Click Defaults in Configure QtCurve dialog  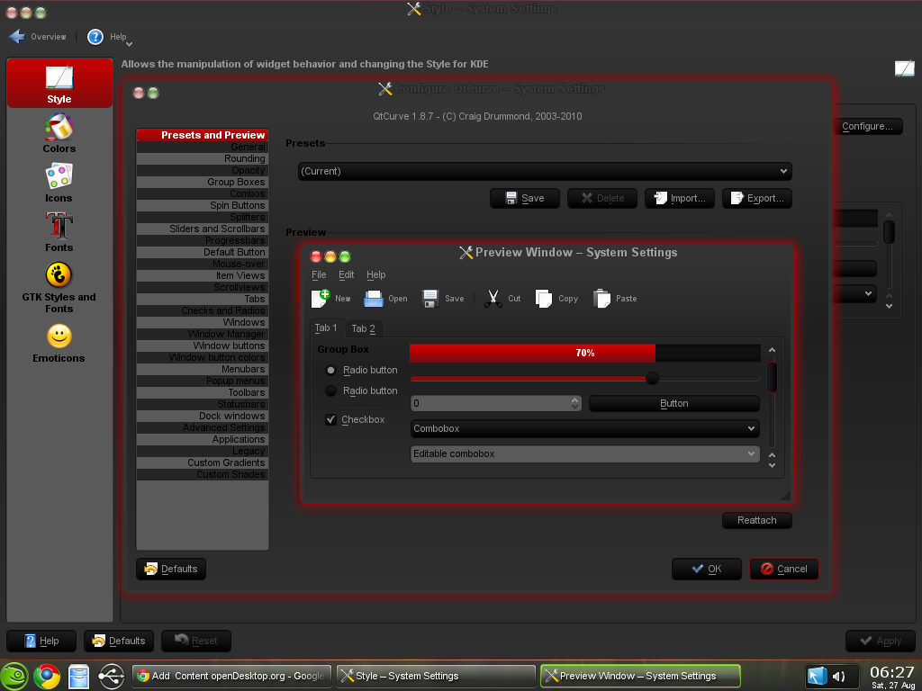pos(171,569)
